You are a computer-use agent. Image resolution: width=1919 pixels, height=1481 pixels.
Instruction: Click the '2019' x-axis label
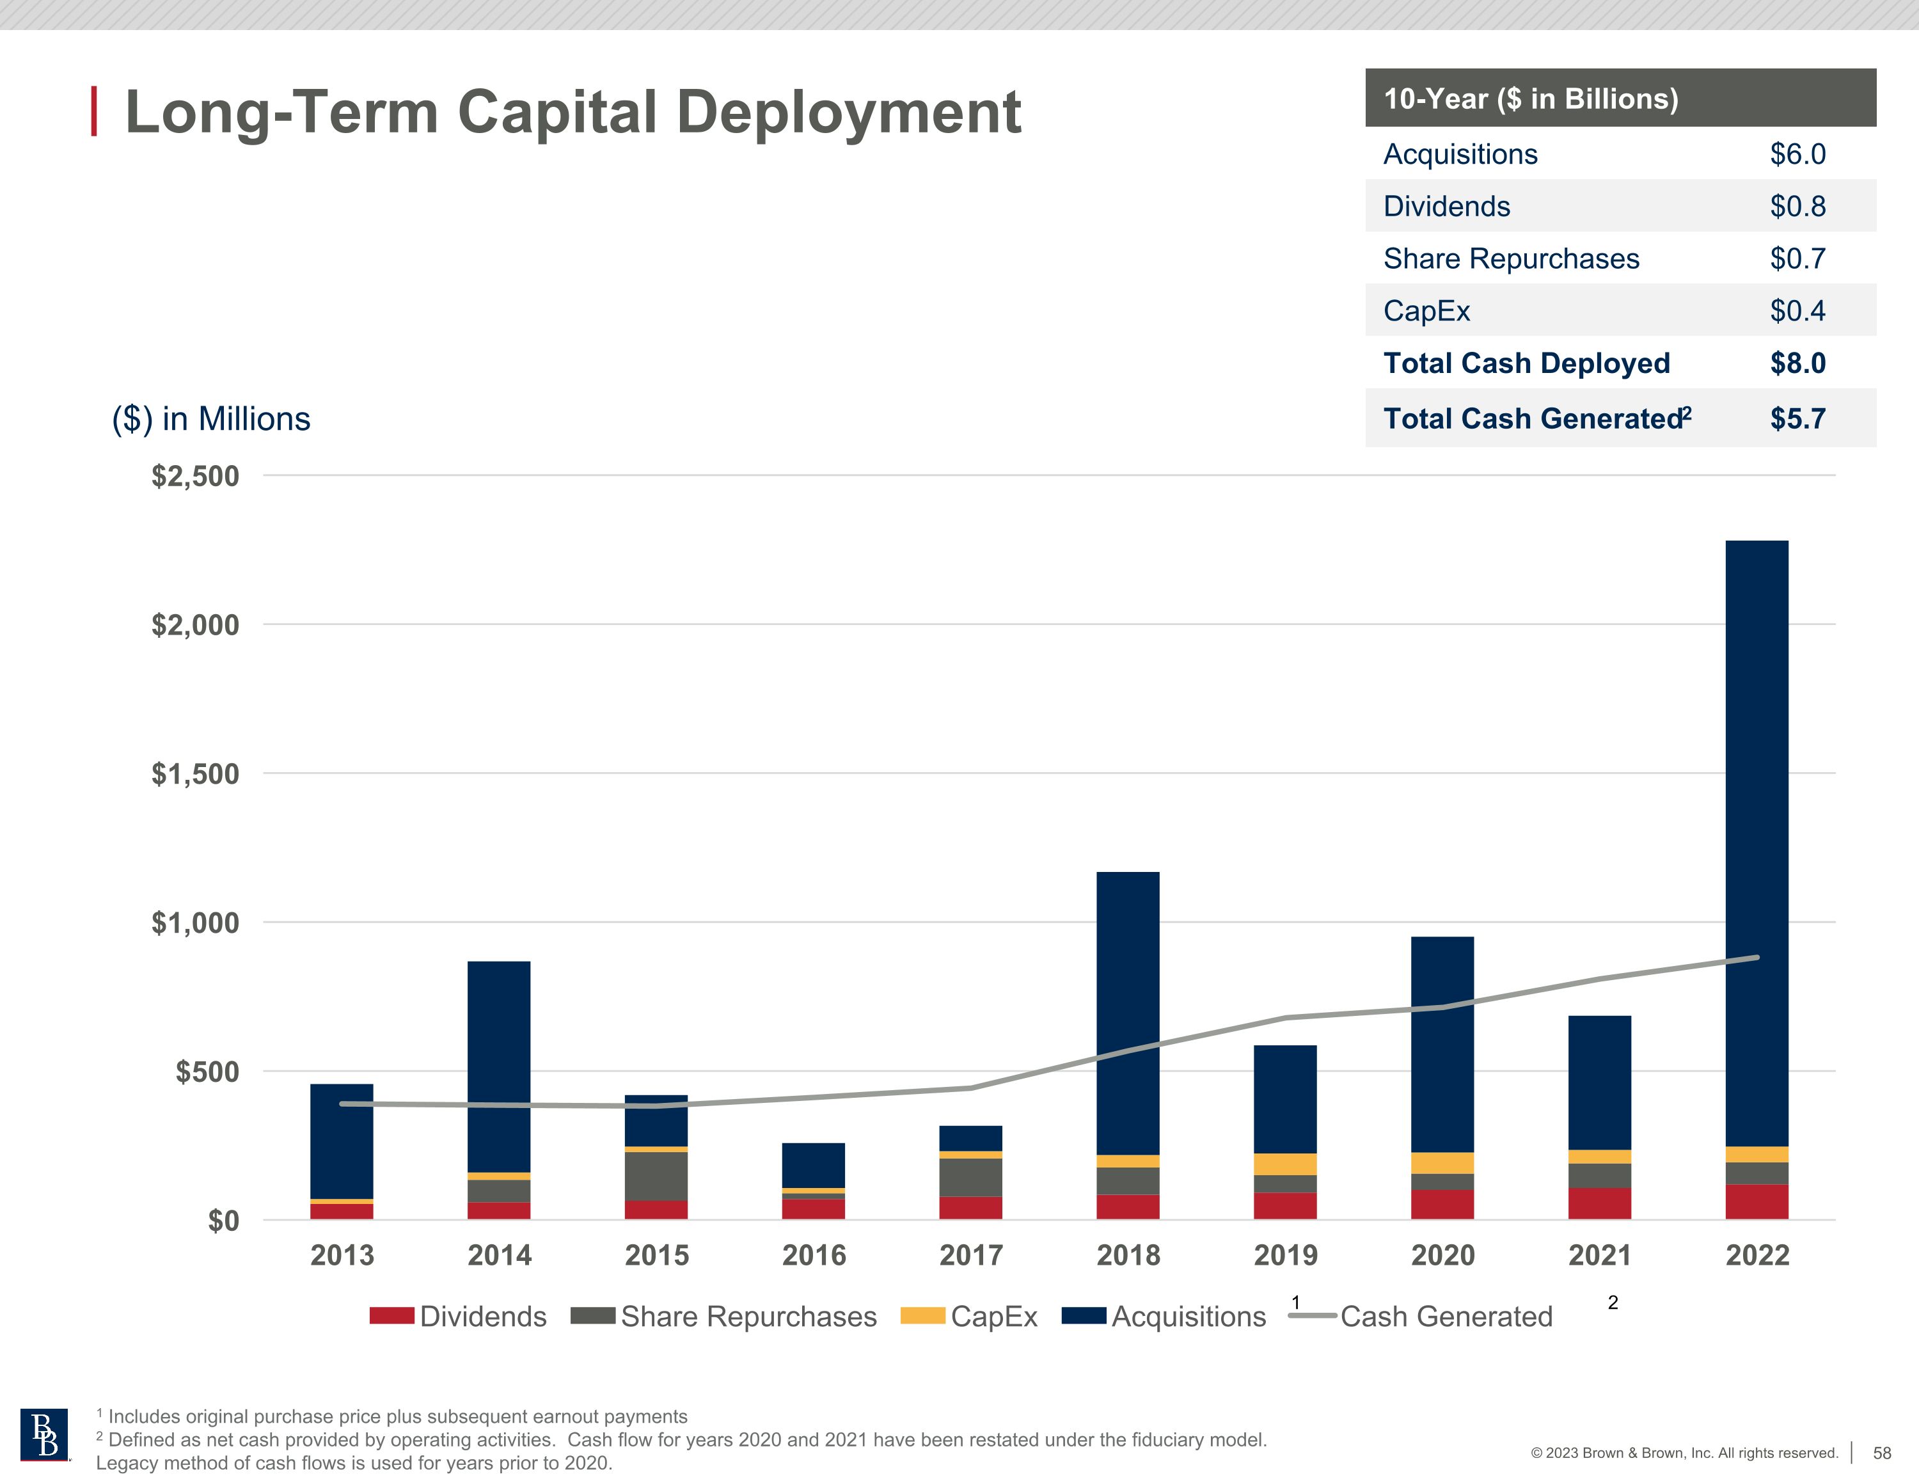[x=1286, y=1255]
